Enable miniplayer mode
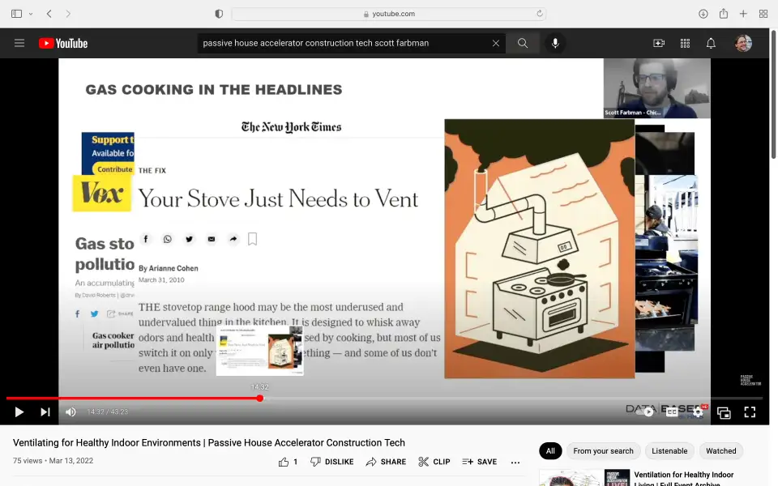 click(x=724, y=412)
